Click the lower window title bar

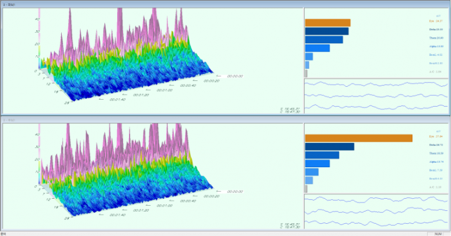click(225, 120)
